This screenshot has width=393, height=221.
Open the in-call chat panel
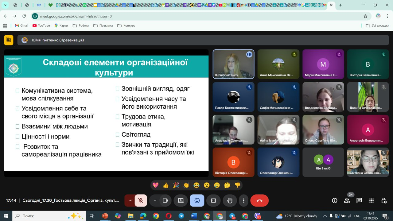click(359, 201)
